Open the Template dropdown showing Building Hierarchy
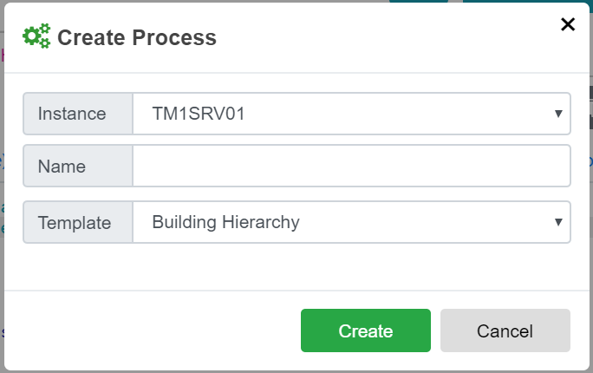593x373 pixels. point(351,222)
